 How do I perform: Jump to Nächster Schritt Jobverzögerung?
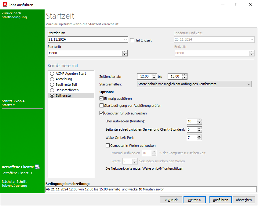point(14,183)
